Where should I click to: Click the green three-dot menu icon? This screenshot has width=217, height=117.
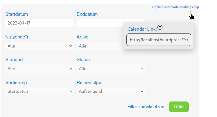(x=190, y=13)
